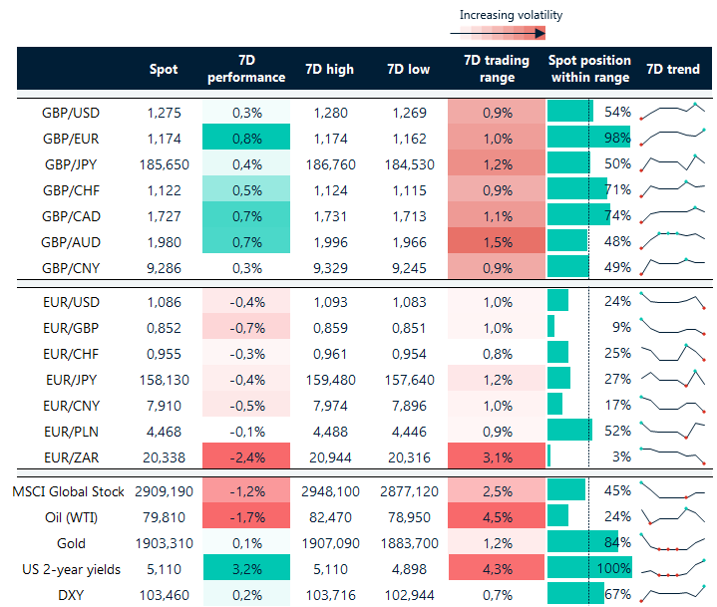717x607 pixels.
Task: Select the 7D trading range column header
Action: (x=497, y=69)
